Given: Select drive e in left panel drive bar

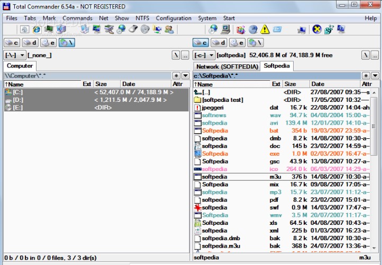Looking at the screenshot, I should pos(49,43).
